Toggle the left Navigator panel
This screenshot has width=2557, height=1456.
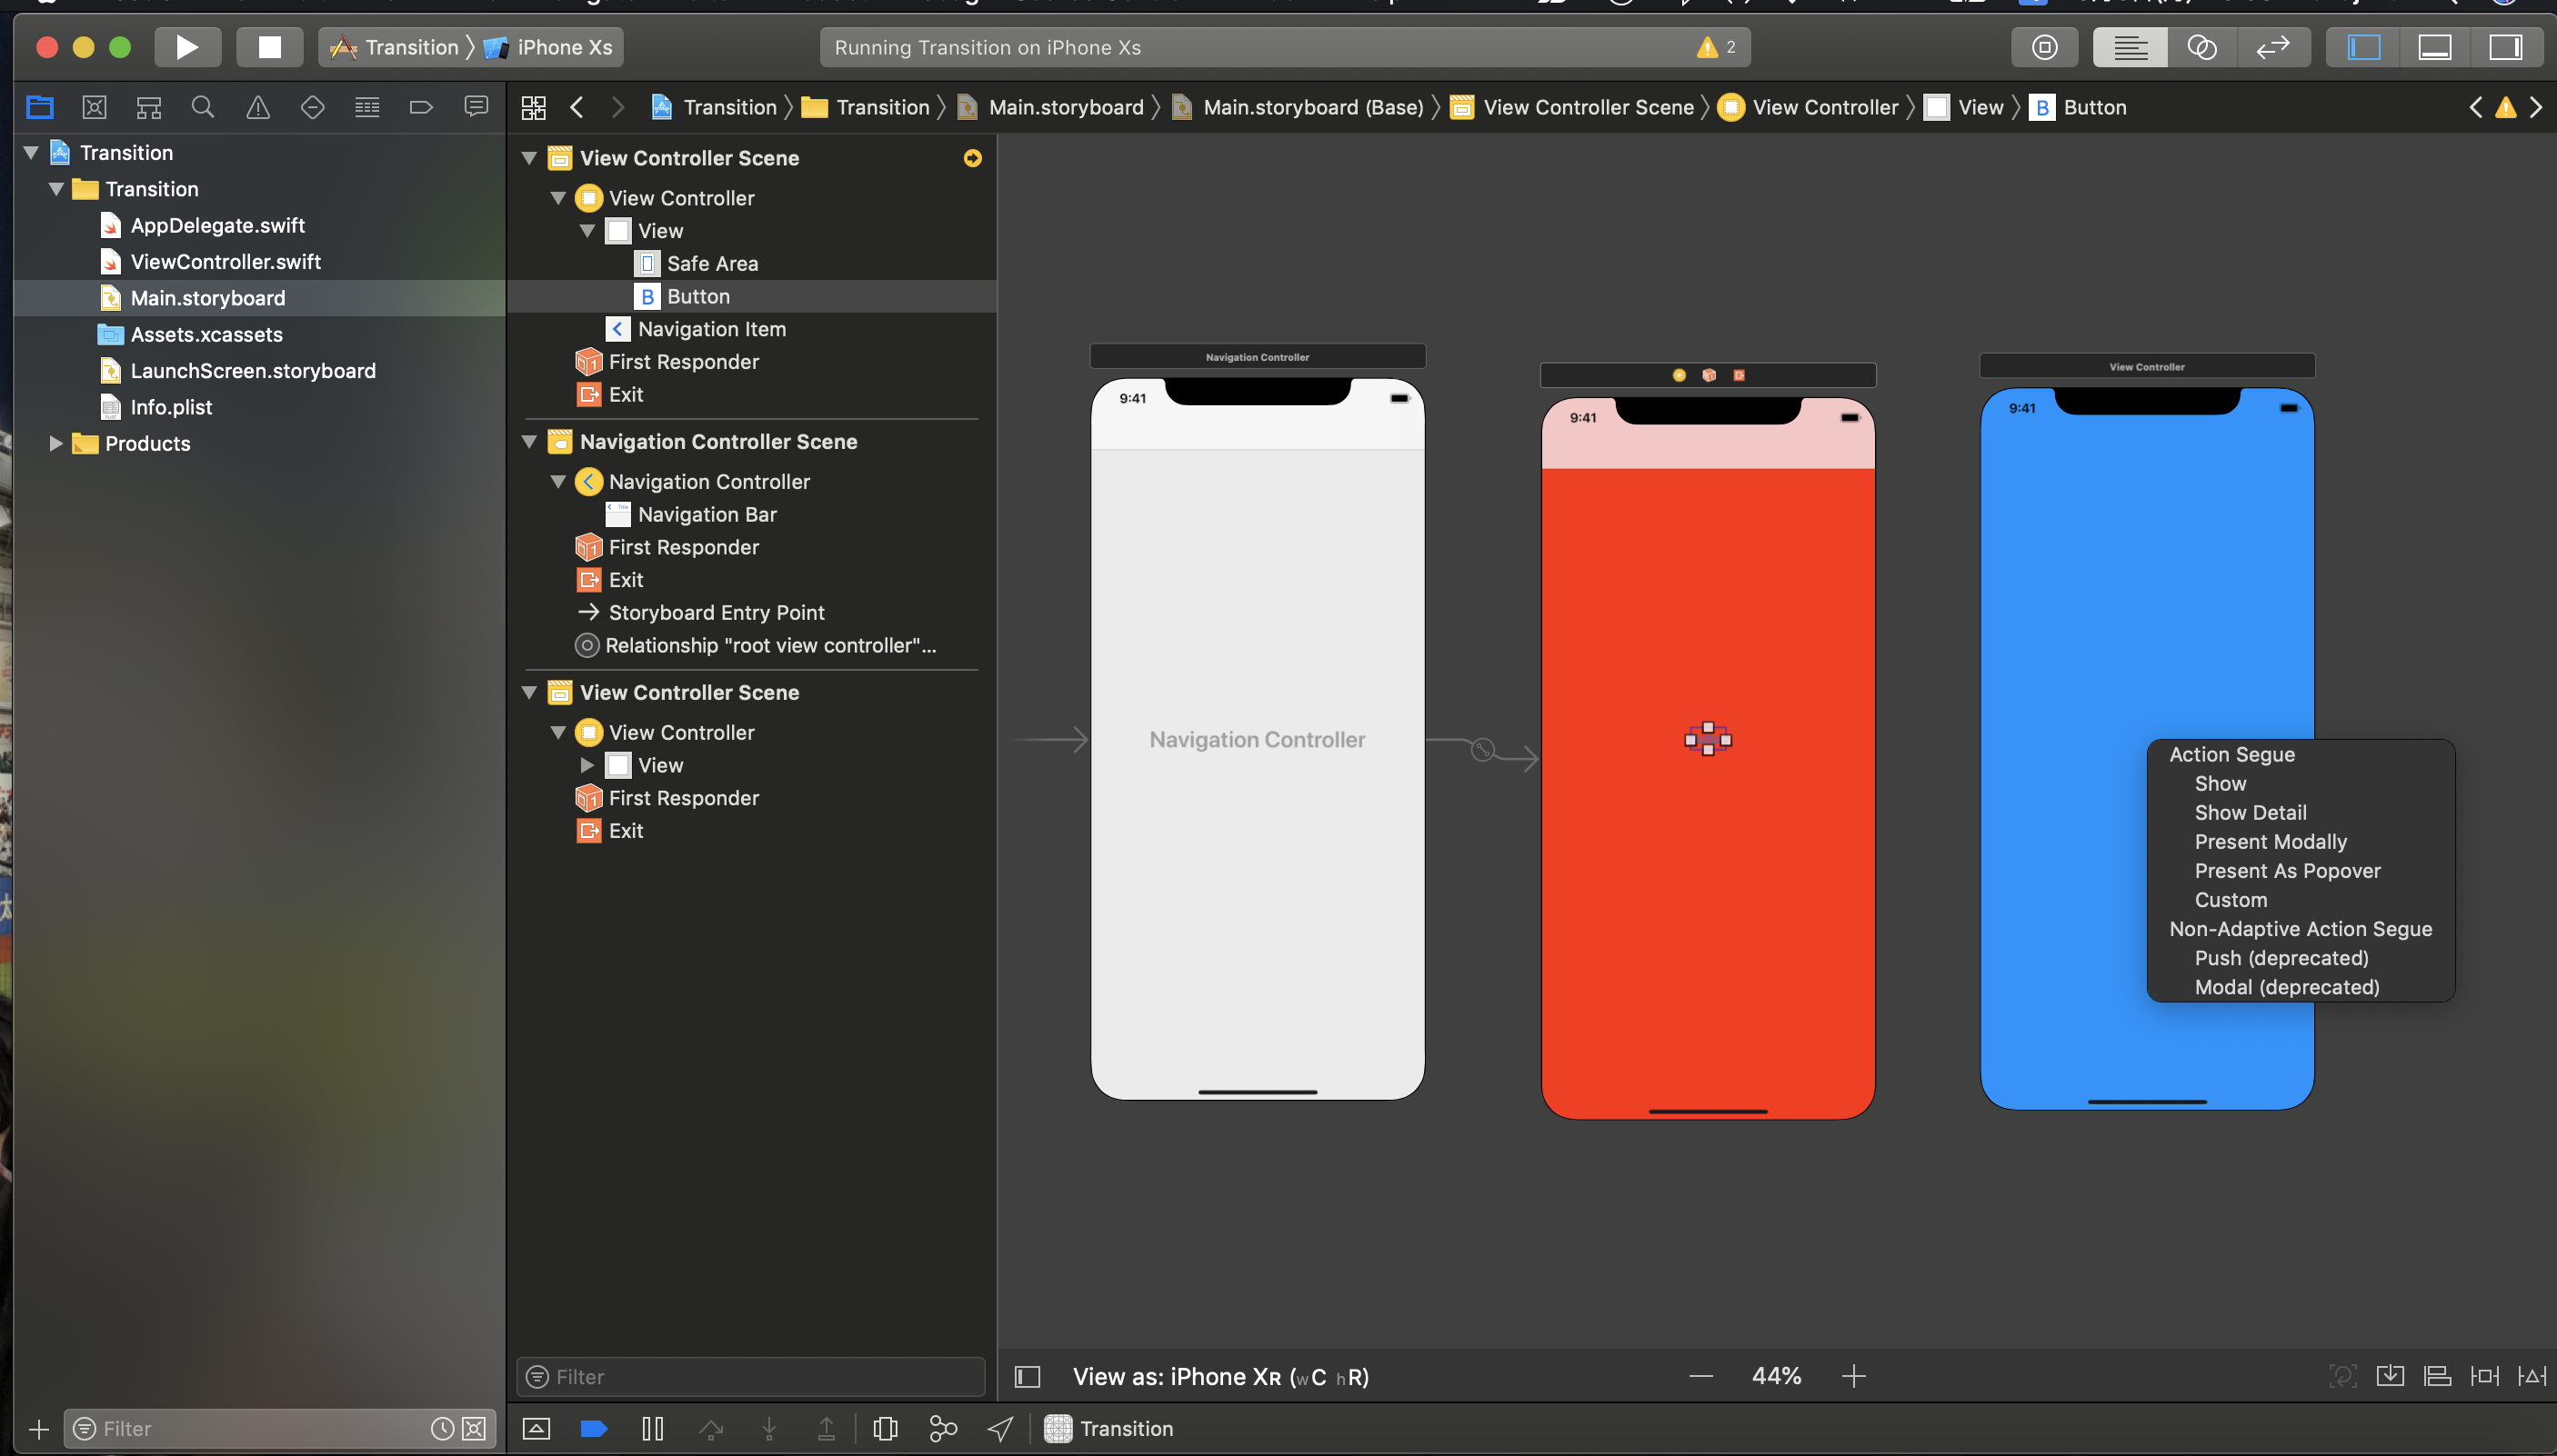click(2363, 47)
